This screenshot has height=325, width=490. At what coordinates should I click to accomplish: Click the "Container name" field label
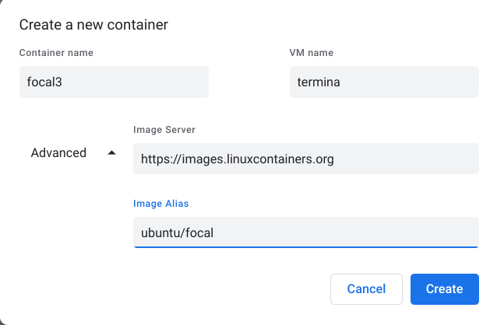tap(55, 53)
